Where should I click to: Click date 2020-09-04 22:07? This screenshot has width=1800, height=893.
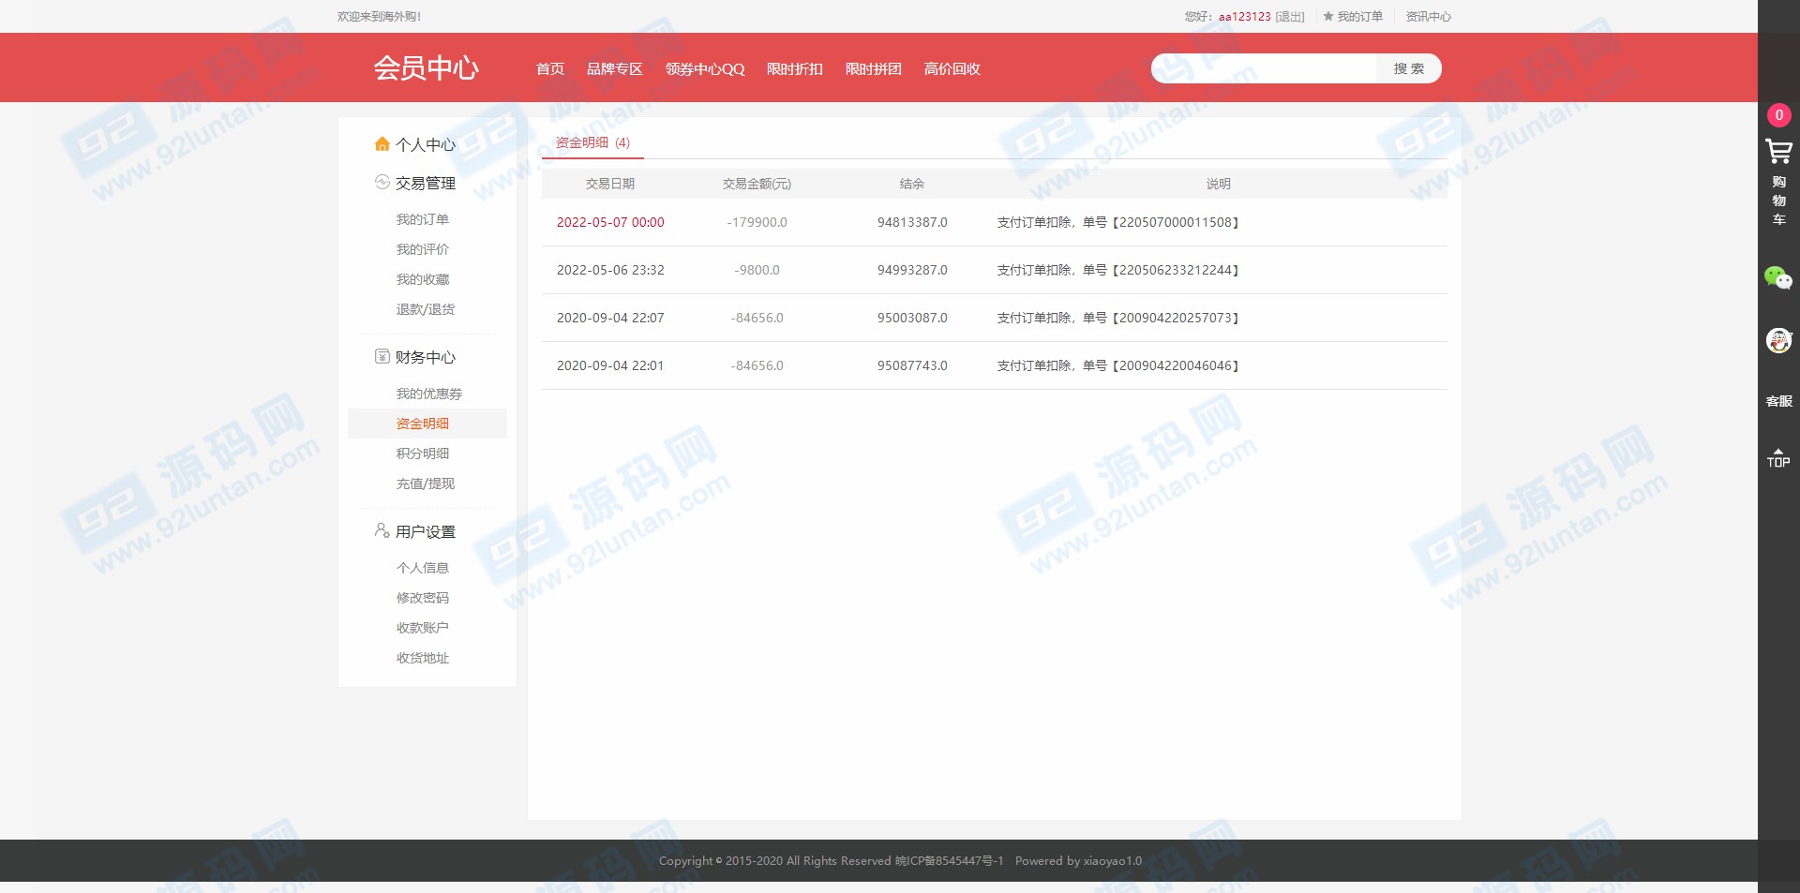[610, 318]
